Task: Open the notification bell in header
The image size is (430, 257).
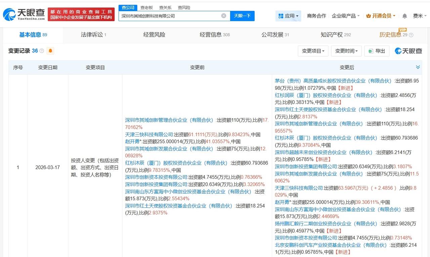Action: [x=404, y=16]
